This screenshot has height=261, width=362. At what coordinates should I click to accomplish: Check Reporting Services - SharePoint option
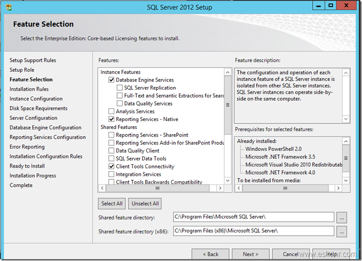coord(111,135)
